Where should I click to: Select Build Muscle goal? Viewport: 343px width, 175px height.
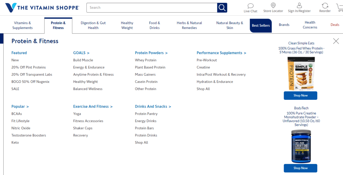83,60
